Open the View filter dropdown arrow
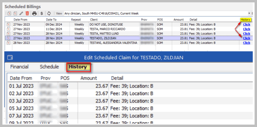The image size is (257, 127). point(252,14)
